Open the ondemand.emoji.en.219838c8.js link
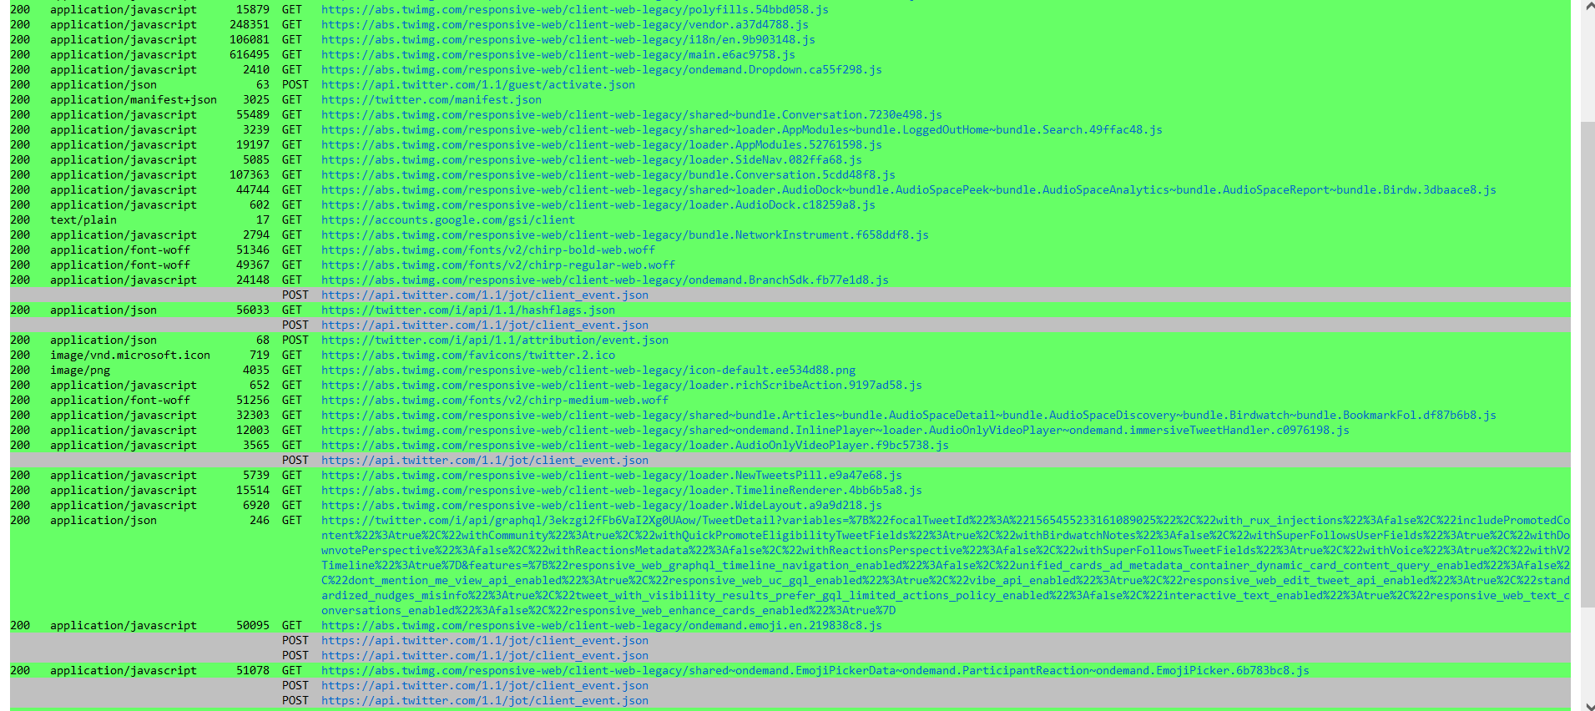This screenshot has height=711, width=1595. pos(602,625)
